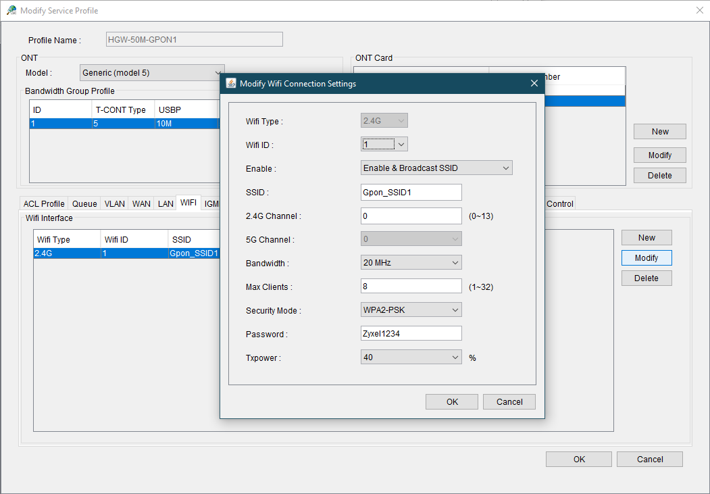Click the Profile Name field
The width and height of the screenshot is (710, 494).
[195, 39]
